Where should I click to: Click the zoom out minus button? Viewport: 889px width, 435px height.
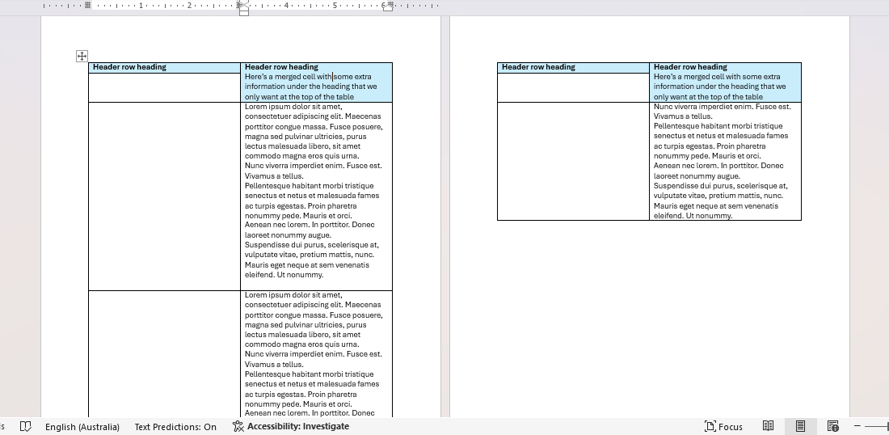point(858,426)
